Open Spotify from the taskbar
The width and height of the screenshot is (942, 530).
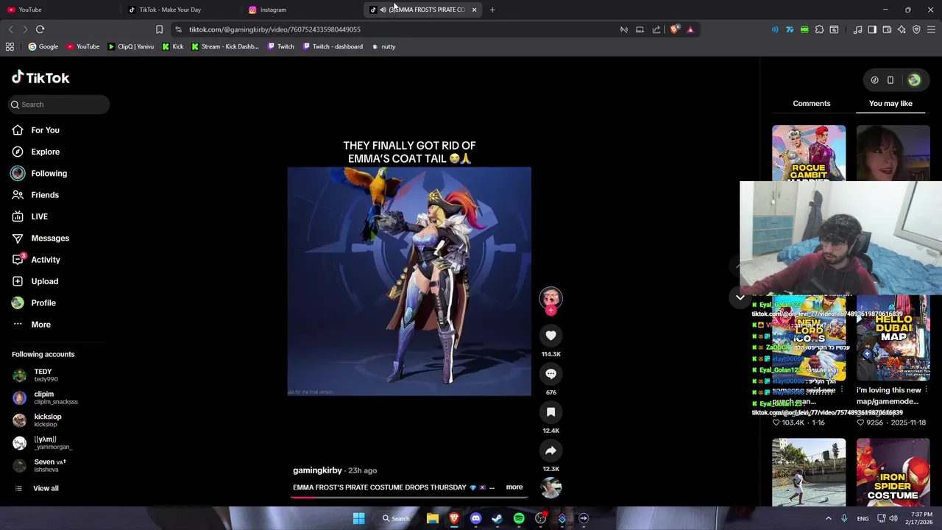(x=519, y=518)
